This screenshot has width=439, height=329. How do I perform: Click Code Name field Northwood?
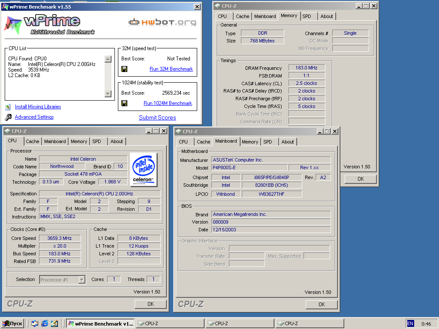[x=62, y=166]
